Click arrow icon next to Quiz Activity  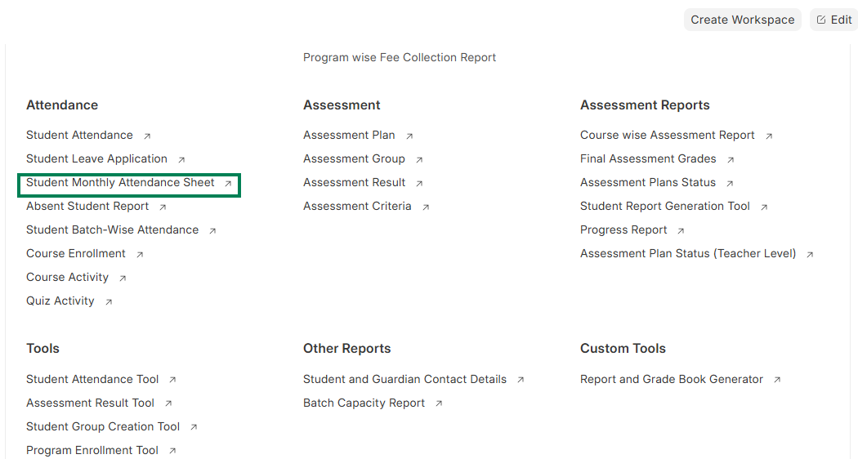[108, 302]
